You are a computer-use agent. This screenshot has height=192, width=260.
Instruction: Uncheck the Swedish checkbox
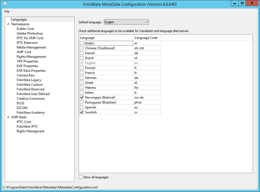tap(81, 112)
